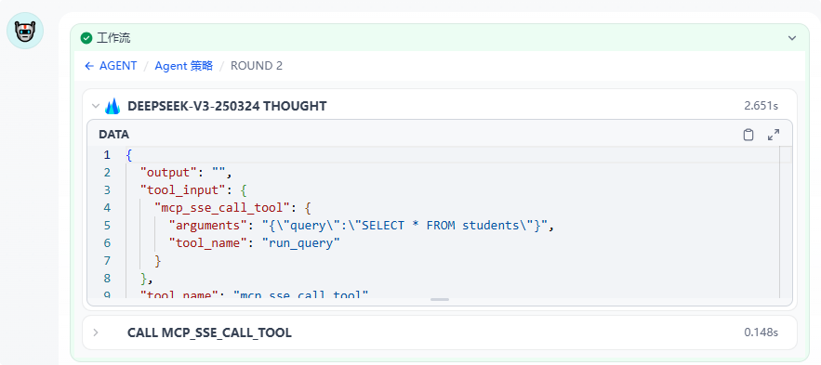
Task: Click the DEEPSEEK-V3-250324 THOUGHT title
Action: click(x=227, y=106)
